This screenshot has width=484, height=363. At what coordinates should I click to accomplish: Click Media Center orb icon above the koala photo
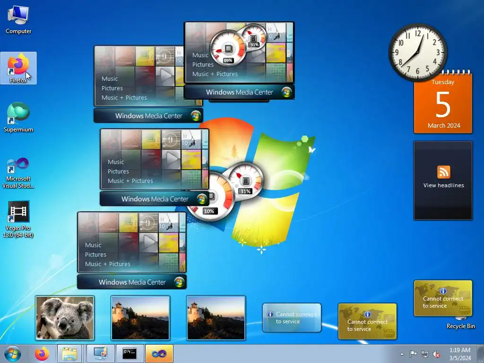(x=179, y=282)
